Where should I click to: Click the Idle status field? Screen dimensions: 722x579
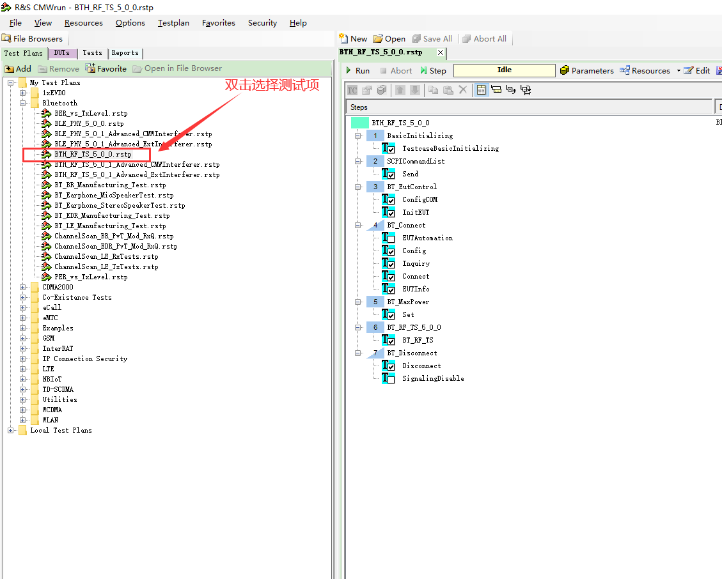(504, 70)
